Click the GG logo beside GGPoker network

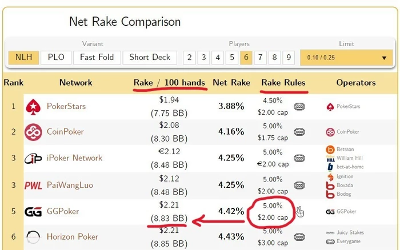(x=33, y=212)
